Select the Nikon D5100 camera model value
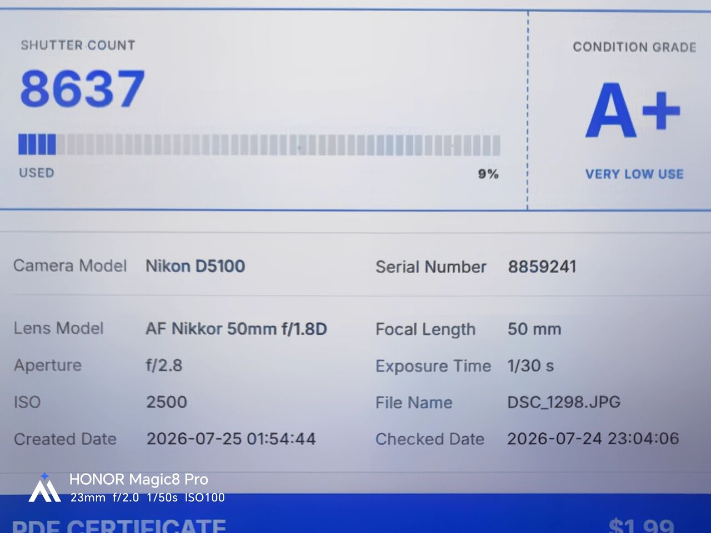 pos(195,266)
